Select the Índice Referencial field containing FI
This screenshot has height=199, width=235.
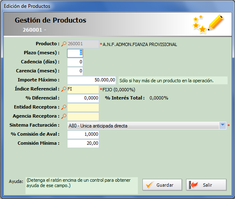(x=83, y=89)
